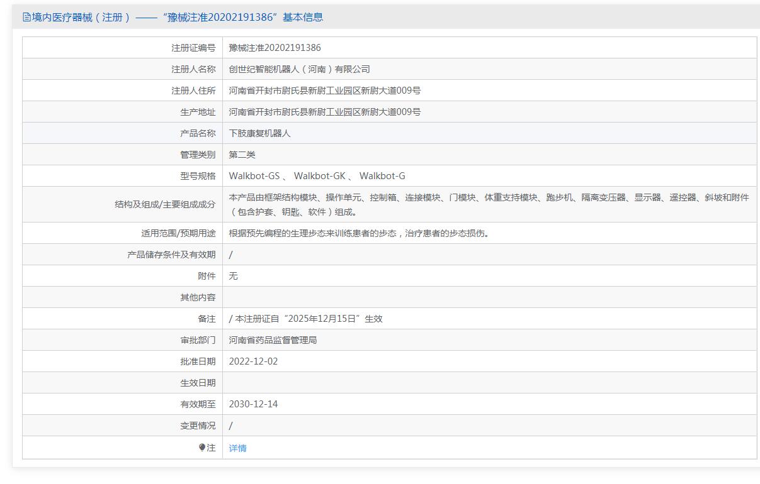Select the 批准日期 label
The image size is (760, 484).
point(198,361)
